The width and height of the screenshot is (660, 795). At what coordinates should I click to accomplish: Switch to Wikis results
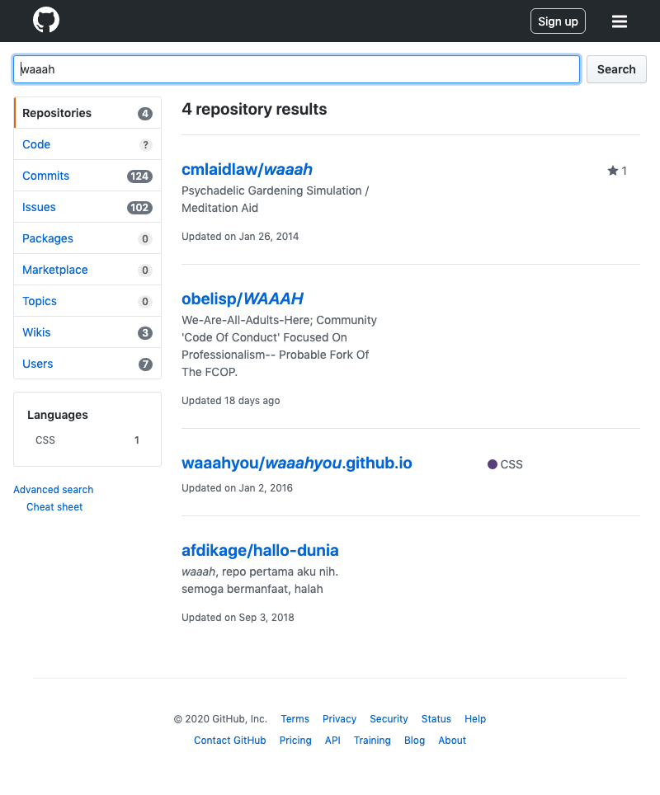pyautogui.click(x=87, y=332)
